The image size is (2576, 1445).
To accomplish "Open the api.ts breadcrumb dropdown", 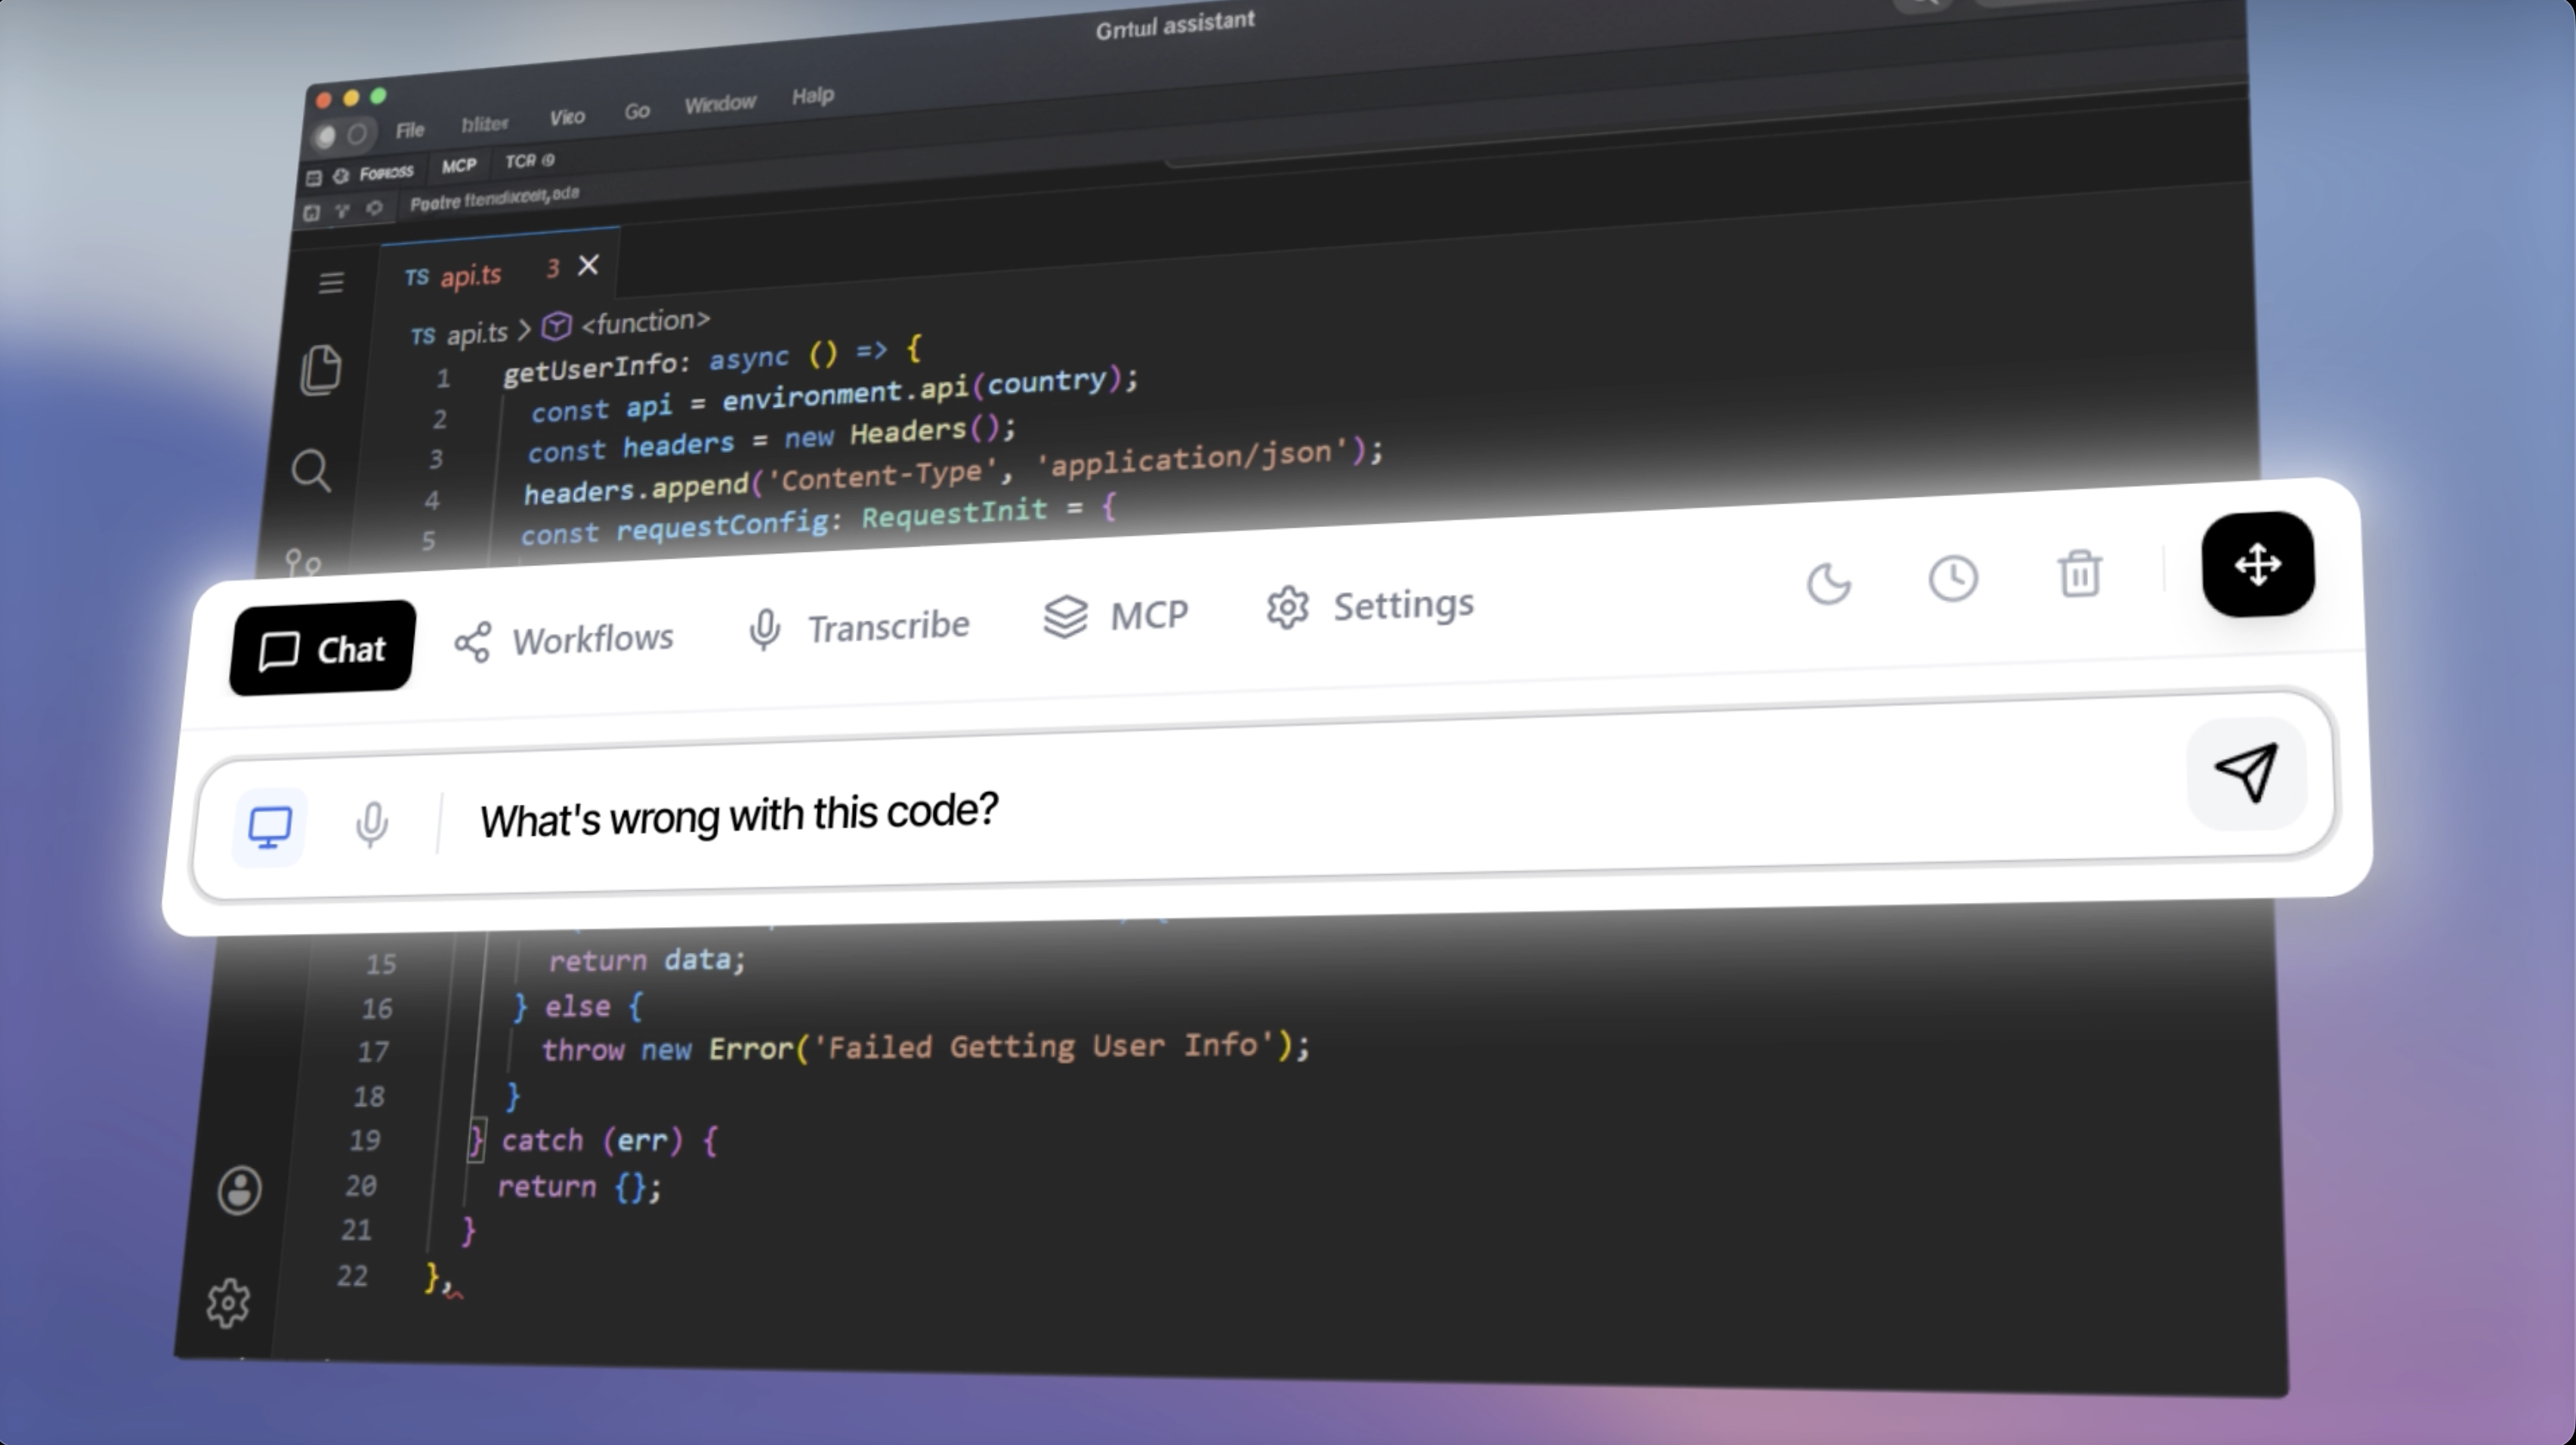I will tap(477, 333).
